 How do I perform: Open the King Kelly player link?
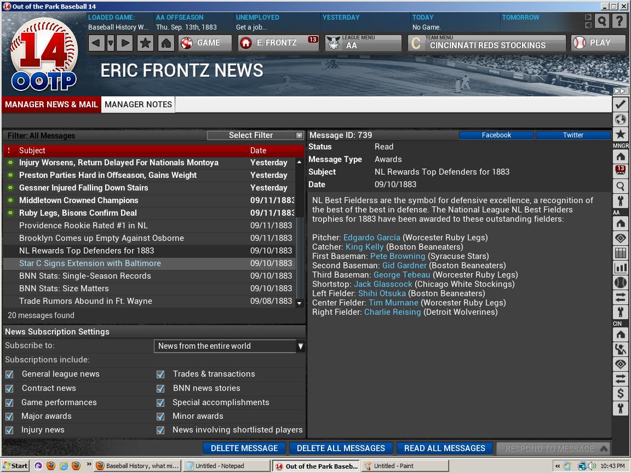tap(364, 247)
